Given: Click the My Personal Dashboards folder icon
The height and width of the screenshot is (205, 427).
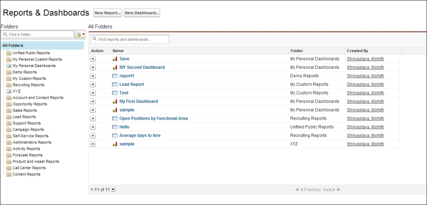Looking at the screenshot, I should [9, 66].
